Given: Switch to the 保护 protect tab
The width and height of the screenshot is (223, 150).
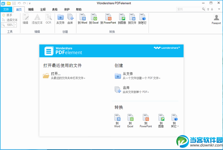Looking at the screenshot, I should [x=67, y=10].
